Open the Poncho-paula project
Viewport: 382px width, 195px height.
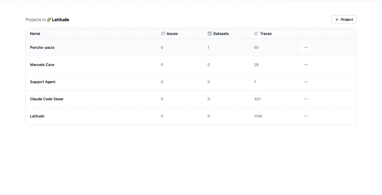pos(42,47)
